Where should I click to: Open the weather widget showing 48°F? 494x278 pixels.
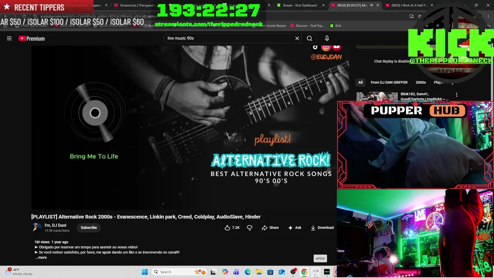[19, 272]
